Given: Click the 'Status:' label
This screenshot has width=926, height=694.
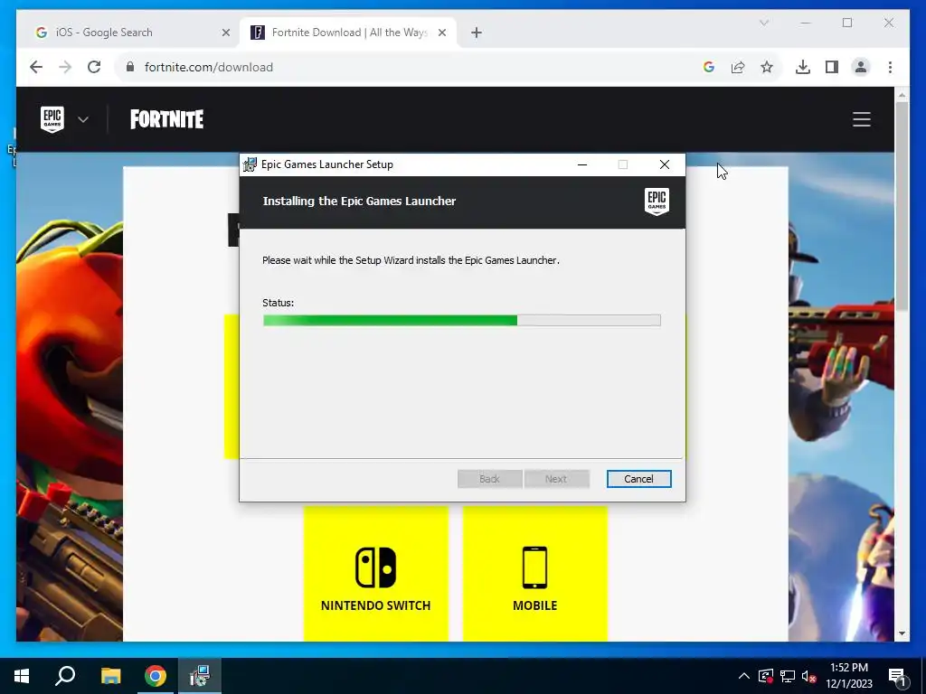Looking at the screenshot, I should point(279,303).
